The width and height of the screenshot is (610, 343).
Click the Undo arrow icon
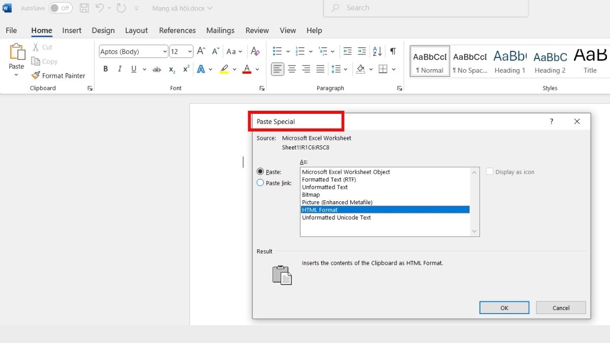(100, 8)
